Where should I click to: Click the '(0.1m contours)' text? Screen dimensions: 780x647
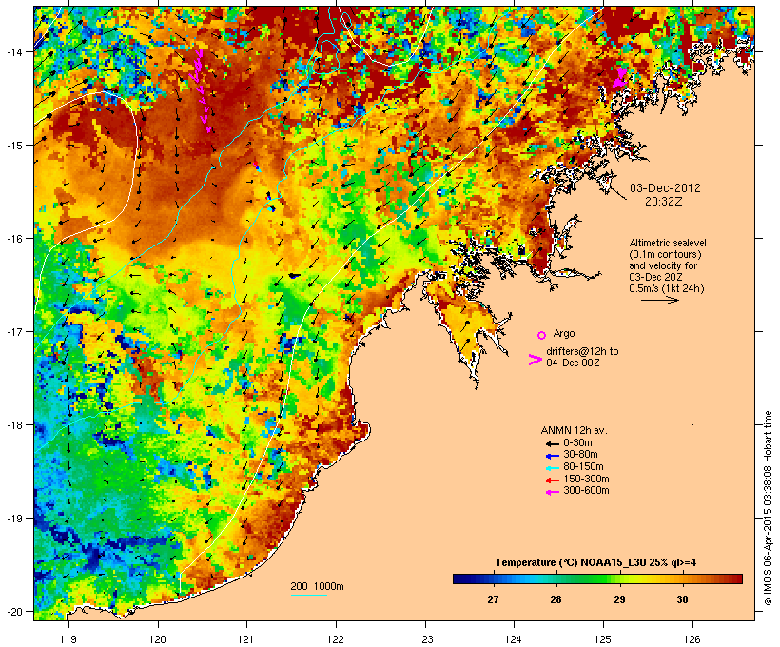tap(665, 254)
